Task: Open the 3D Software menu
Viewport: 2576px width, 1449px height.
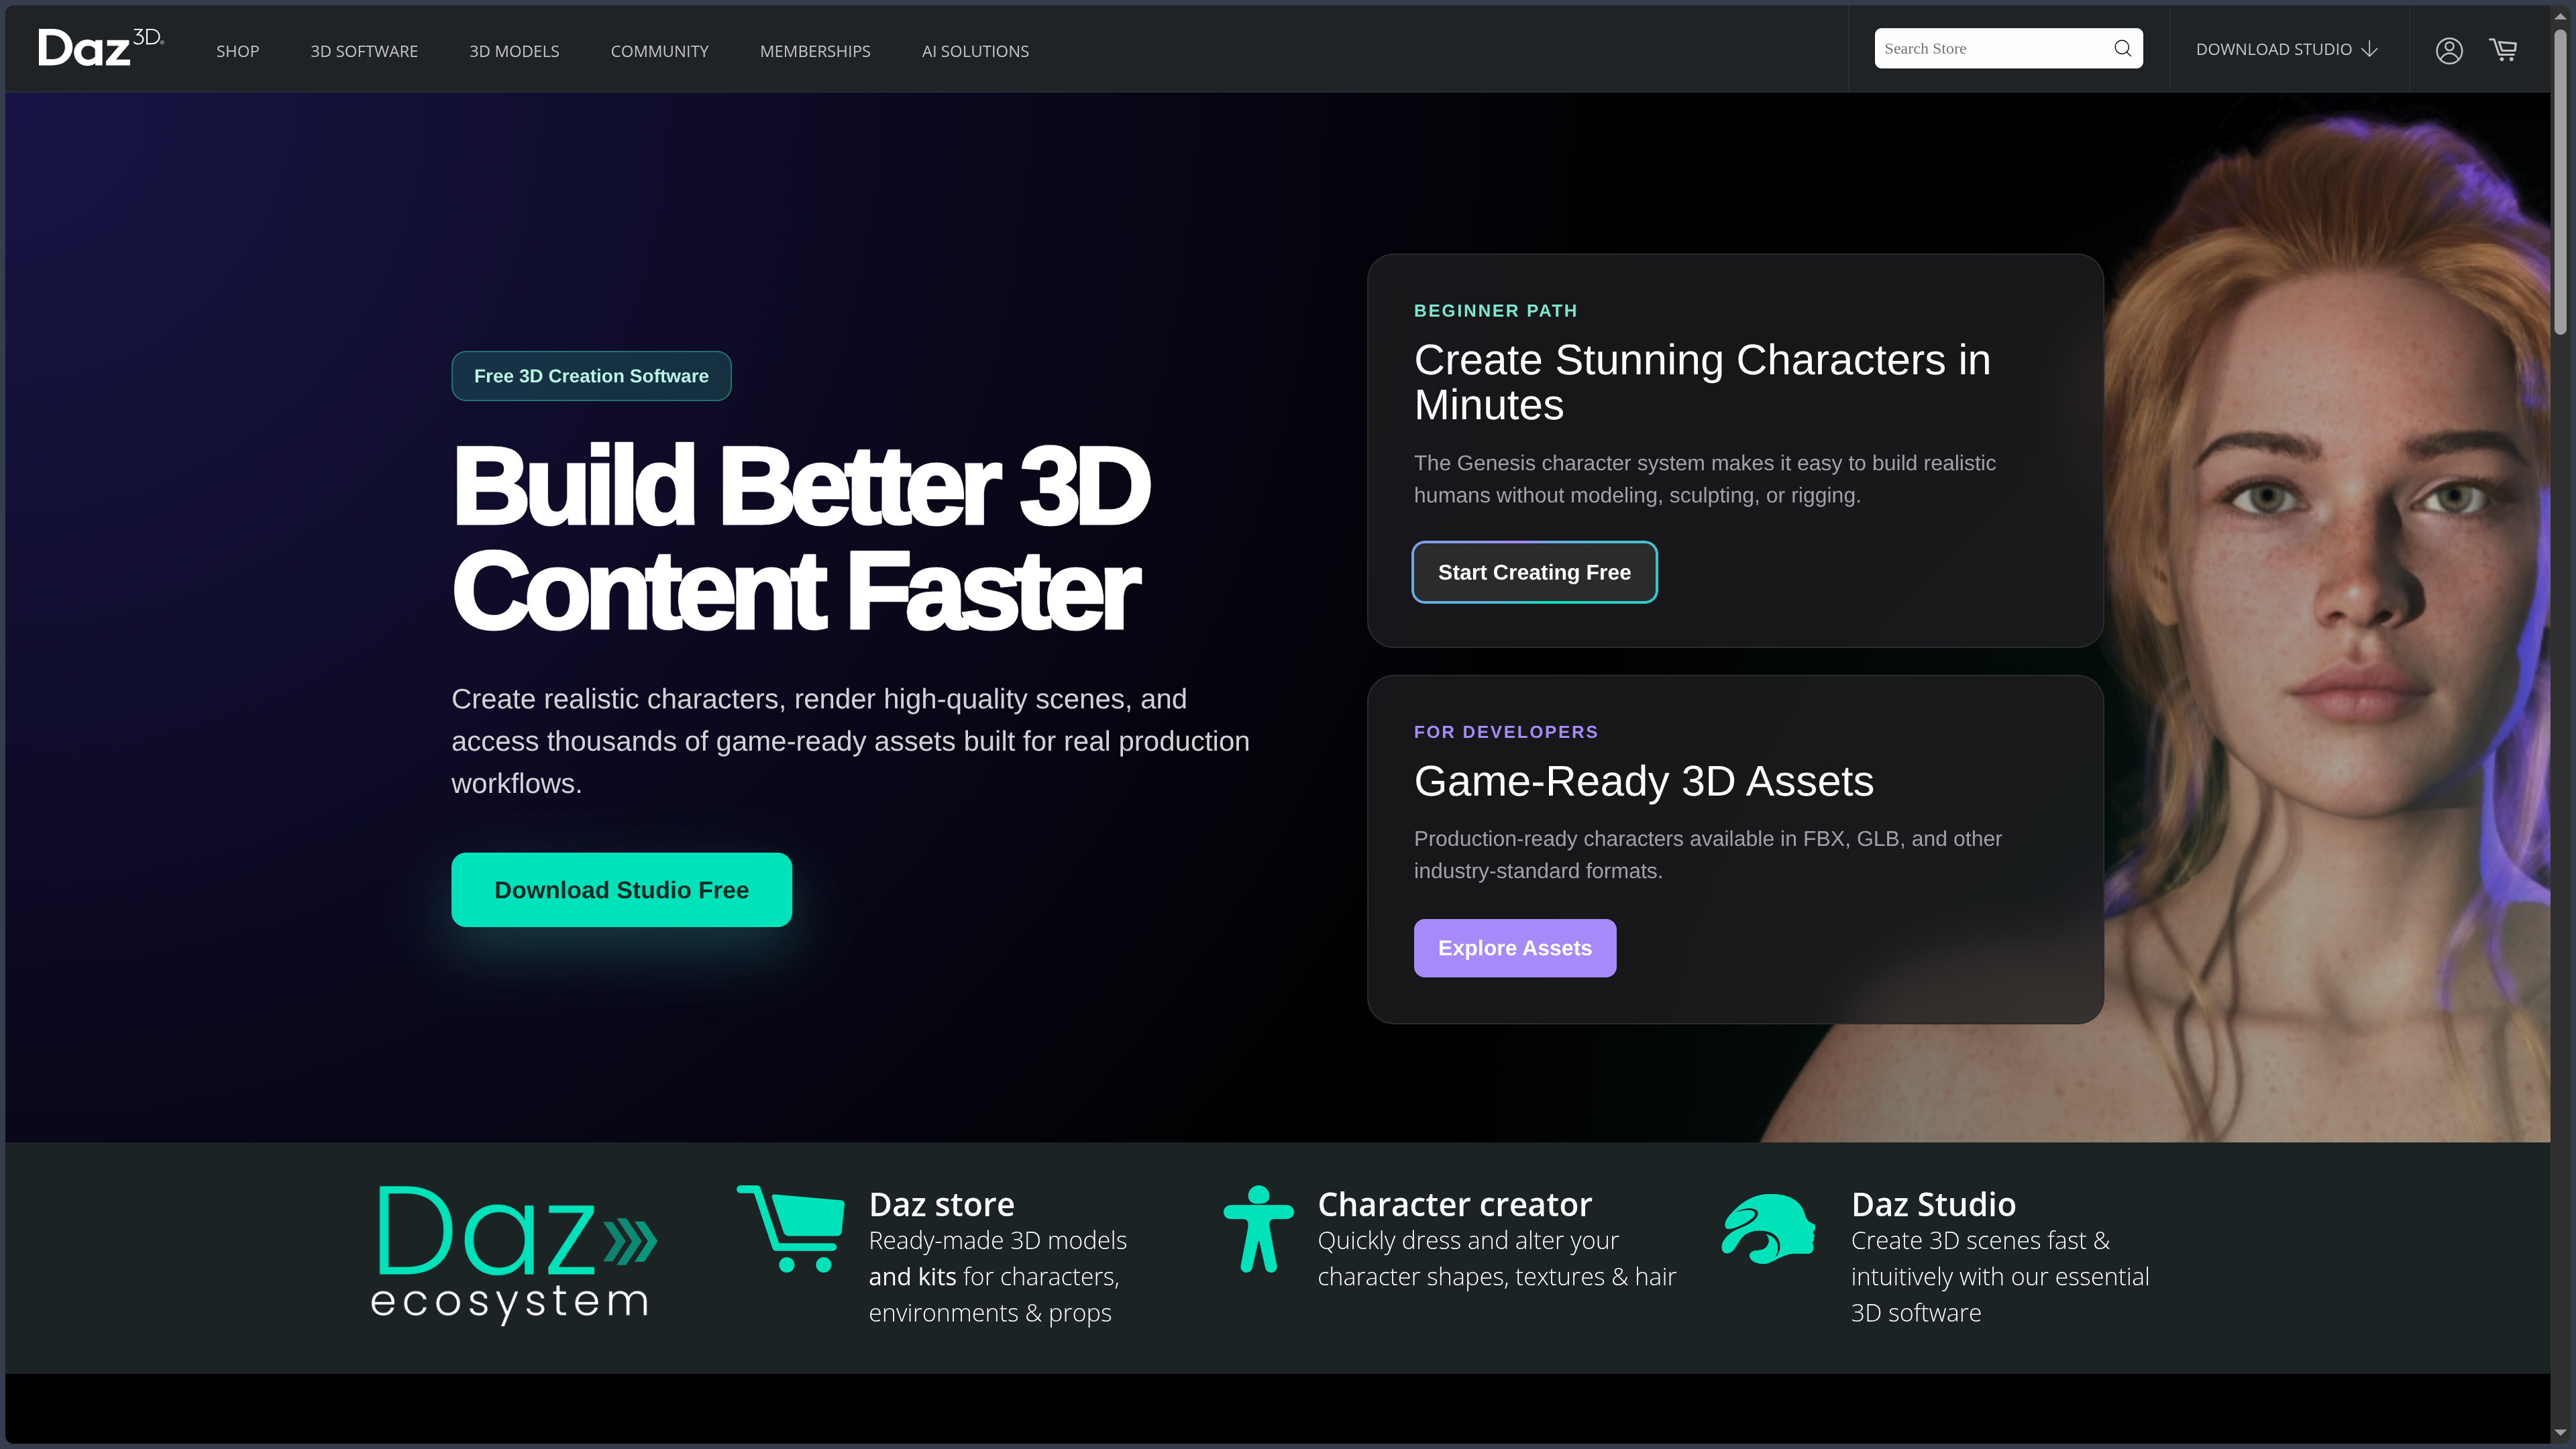Action: pyautogui.click(x=364, y=51)
